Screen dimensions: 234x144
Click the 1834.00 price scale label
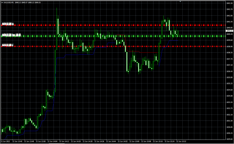(x=230, y=96)
